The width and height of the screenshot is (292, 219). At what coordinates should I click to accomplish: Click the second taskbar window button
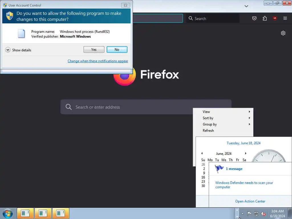point(43,213)
